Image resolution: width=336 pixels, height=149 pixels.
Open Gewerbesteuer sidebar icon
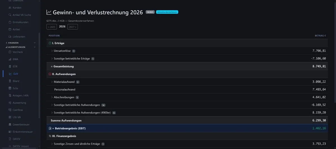(10, 124)
